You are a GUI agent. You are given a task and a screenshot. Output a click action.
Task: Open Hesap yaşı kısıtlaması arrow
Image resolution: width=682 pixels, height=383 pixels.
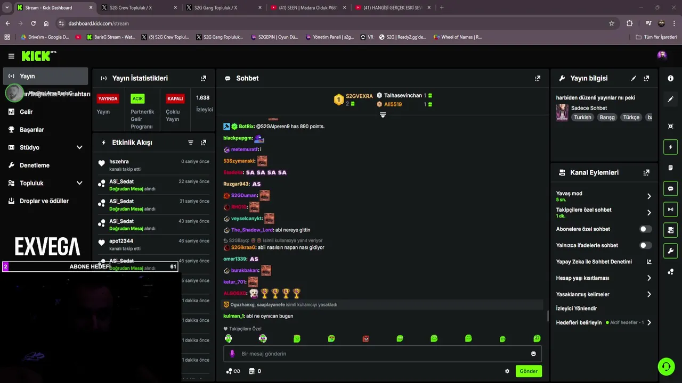pyautogui.click(x=649, y=278)
